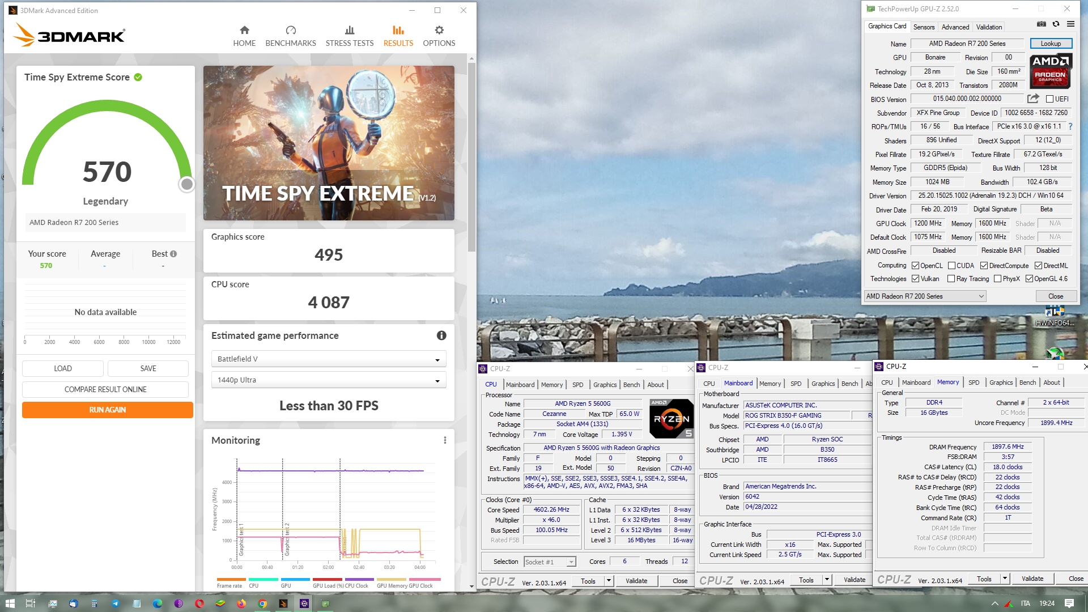This screenshot has width=1088, height=612.
Task: Toggle Vulkan checkbox
Action: pyautogui.click(x=915, y=279)
